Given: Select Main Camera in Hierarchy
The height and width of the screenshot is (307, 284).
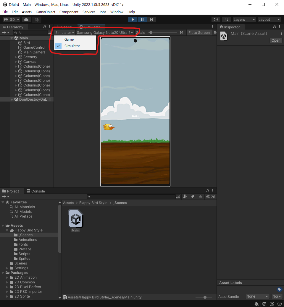Looking at the screenshot, I should 34,52.
